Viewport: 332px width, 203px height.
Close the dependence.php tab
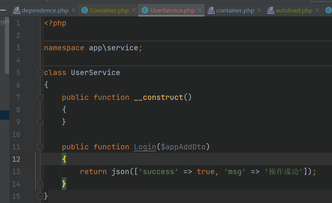(73, 10)
